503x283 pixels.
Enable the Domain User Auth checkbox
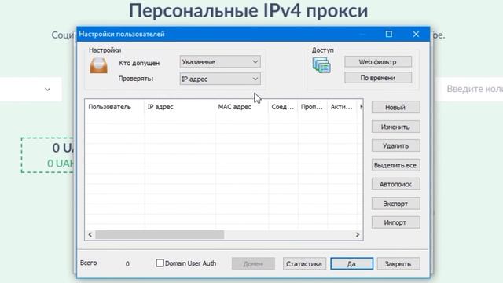(160, 263)
